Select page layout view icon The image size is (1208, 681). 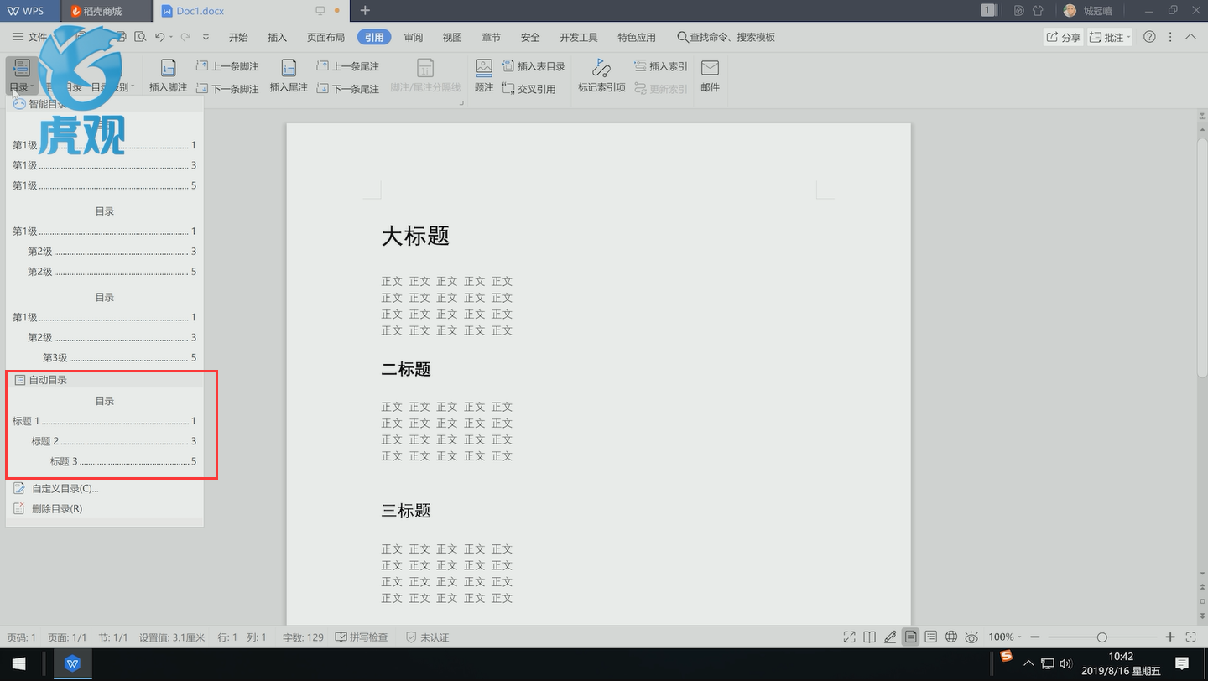pos(910,637)
